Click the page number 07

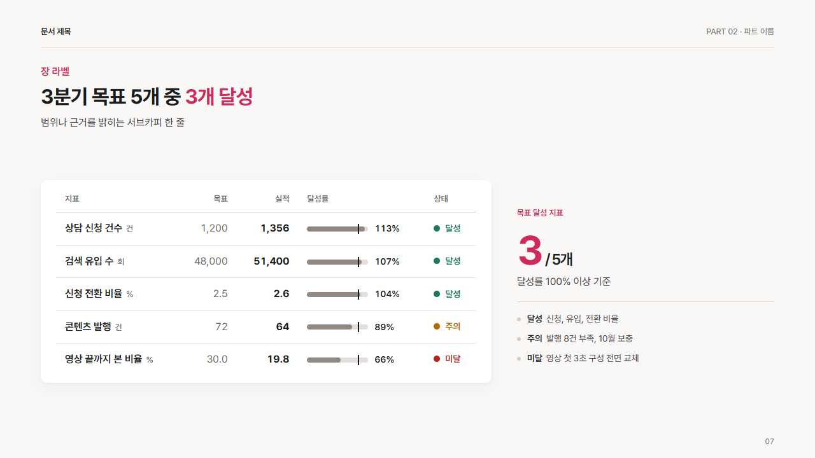click(x=769, y=441)
